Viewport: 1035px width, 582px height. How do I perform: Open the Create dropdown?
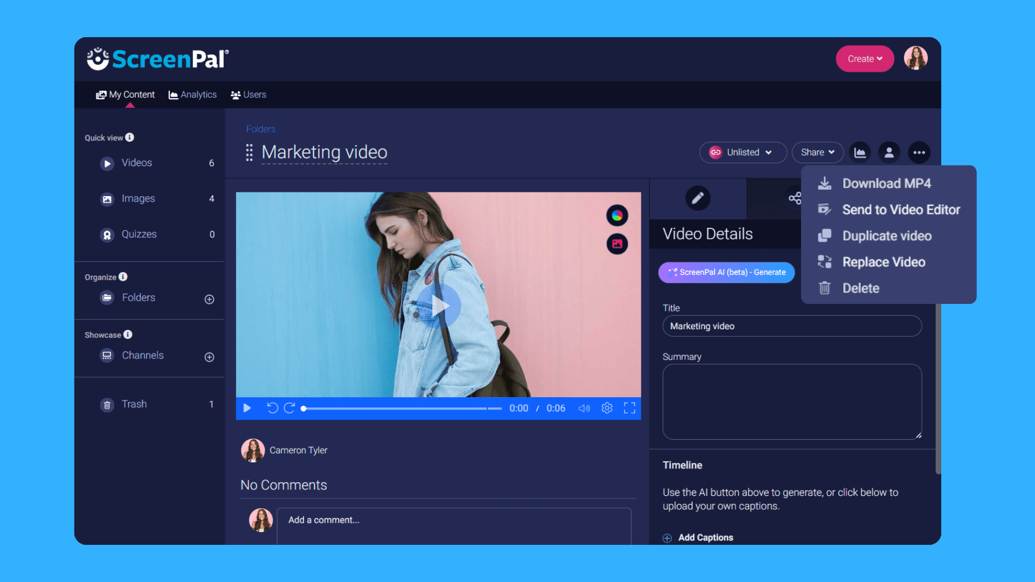click(865, 59)
